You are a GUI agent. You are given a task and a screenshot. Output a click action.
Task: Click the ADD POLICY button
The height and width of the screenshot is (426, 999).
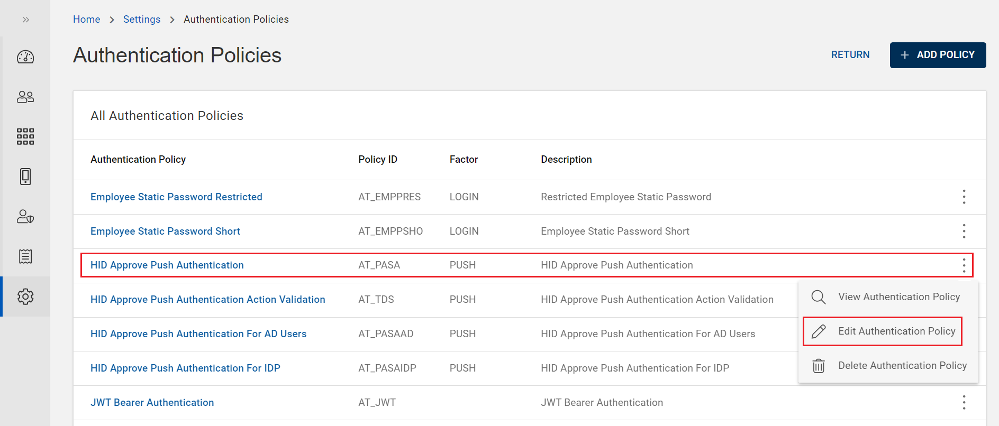pos(938,55)
